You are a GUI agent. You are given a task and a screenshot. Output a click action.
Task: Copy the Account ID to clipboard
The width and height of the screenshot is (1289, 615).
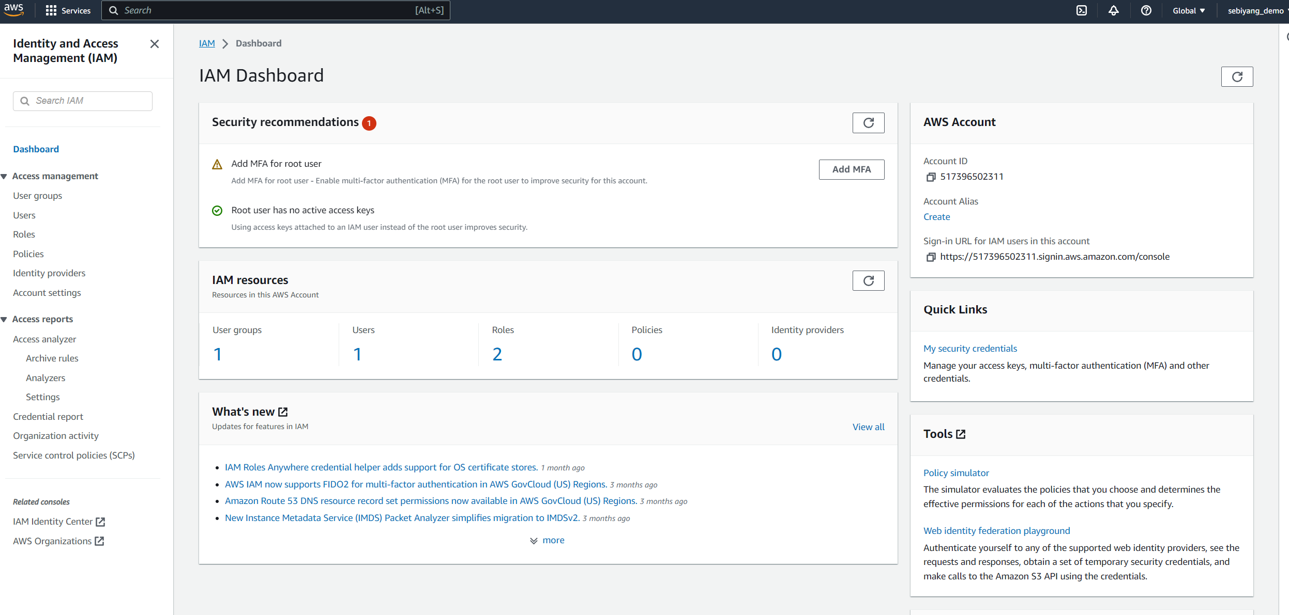tap(931, 177)
